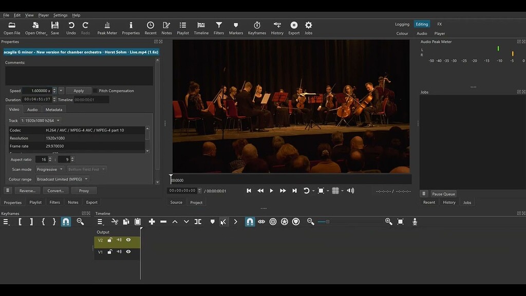Toggle the timeline Snap magnet icon
The height and width of the screenshot is (296, 526).
pos(250,221)
